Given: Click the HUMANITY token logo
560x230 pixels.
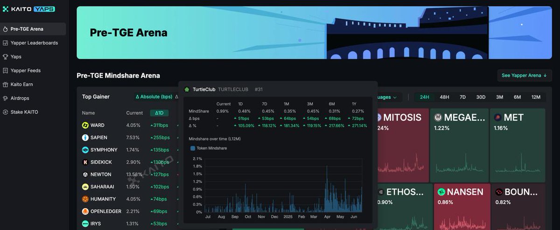Looking at the screenshot, I should (x=85, y=199).
